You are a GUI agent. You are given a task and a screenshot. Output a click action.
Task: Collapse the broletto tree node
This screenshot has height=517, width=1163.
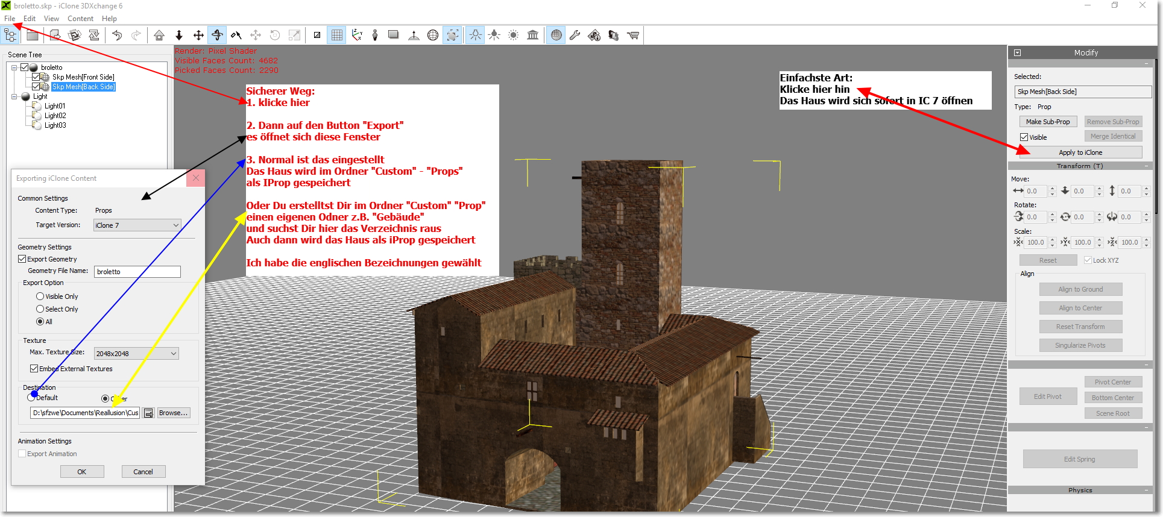tap(14, 67)
